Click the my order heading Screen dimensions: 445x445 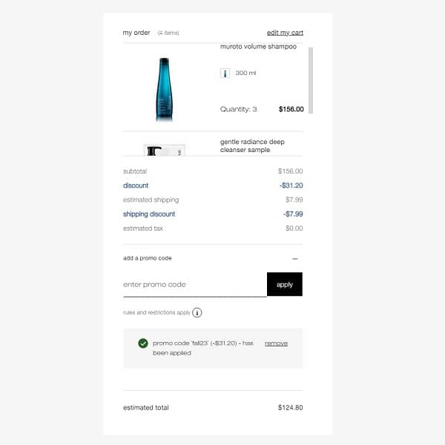(x=136, y=33)
